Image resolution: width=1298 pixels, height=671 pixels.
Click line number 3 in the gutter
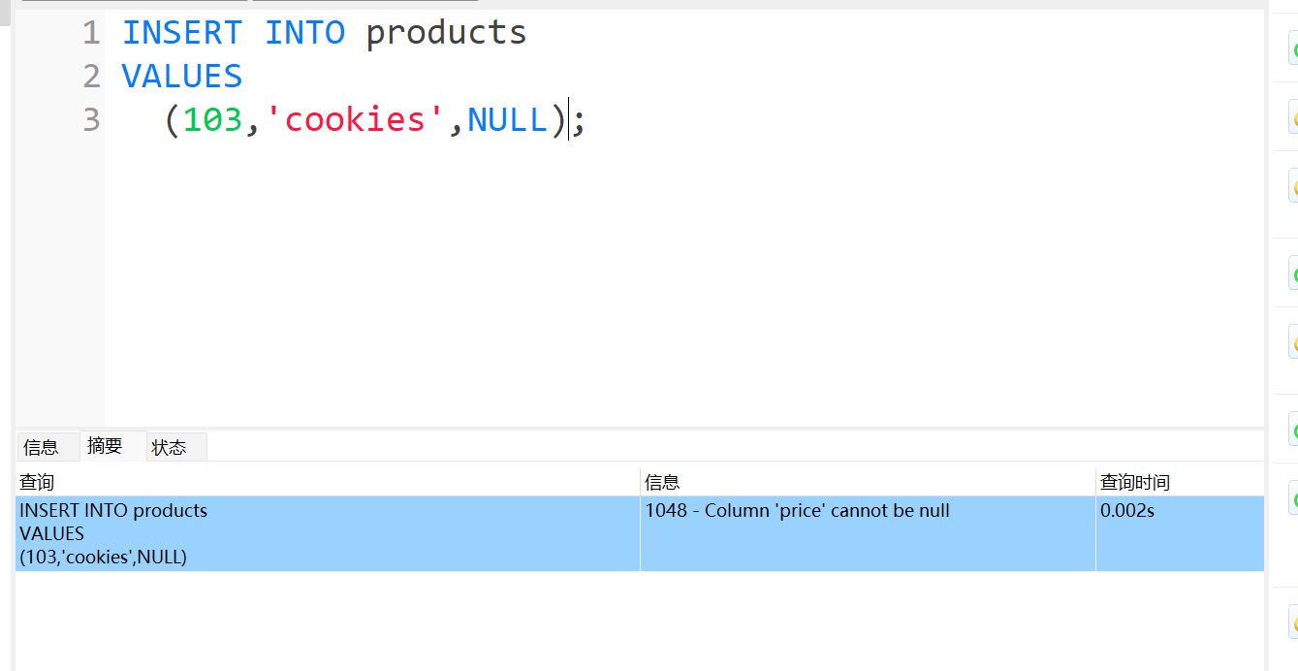91,120
